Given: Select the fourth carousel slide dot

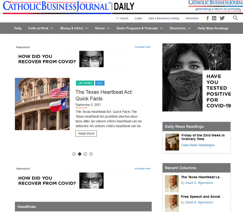Looking at the screenshot, I should [91, 154].
